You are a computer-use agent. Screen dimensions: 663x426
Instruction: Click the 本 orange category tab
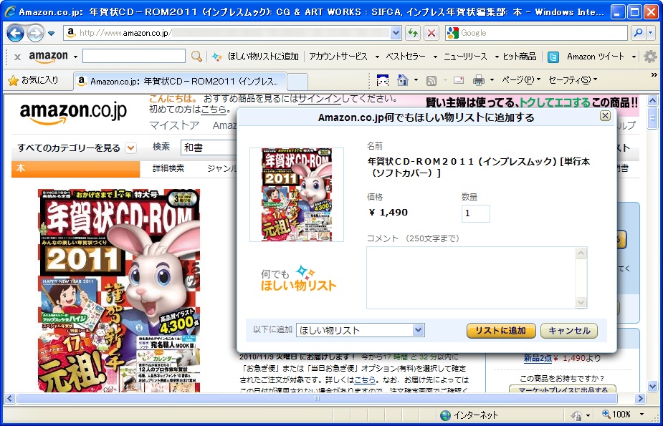[75, 168]
